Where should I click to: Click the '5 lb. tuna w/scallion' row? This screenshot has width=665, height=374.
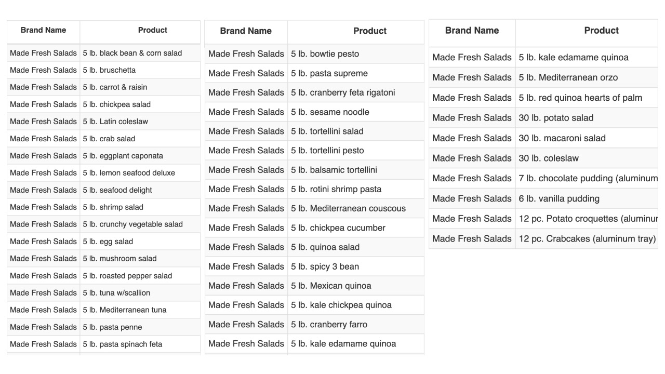pos(103,293)
